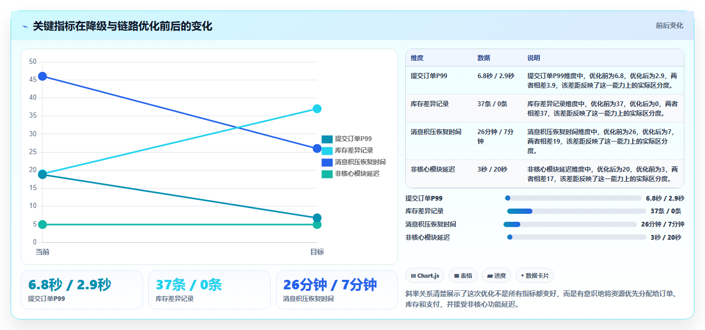This screenshot has width=705, height=330.
Task: Click the chart title 关键指标在降级与链路优化前后的变化
Action: coord(122,26)
